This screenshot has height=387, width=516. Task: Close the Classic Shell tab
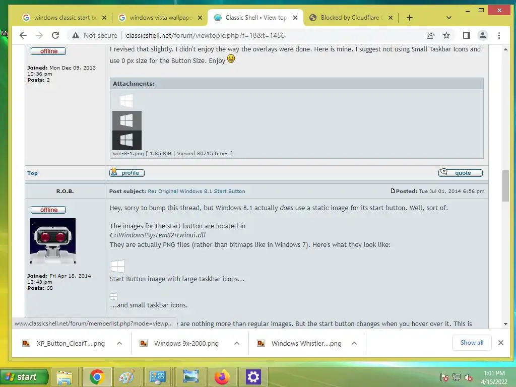295,18
